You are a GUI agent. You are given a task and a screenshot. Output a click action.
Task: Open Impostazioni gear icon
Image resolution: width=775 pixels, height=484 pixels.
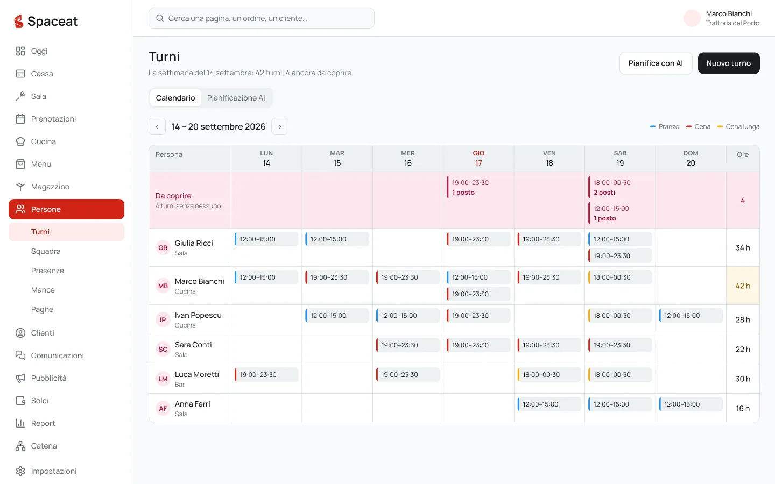(20, 471)
